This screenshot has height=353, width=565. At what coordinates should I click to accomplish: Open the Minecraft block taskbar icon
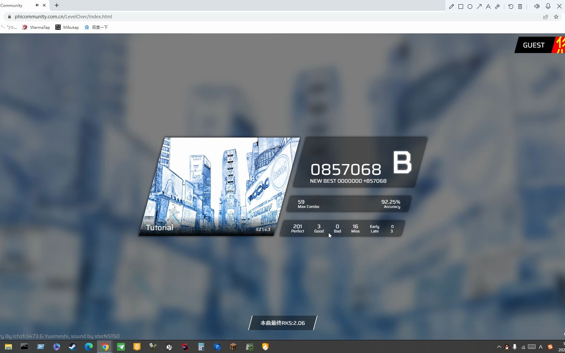[x=233, y=347]
